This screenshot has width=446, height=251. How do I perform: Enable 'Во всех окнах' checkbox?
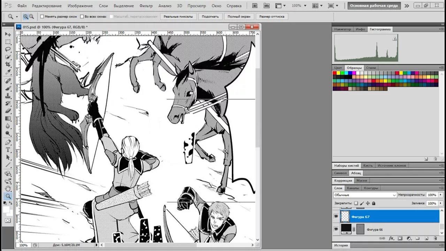point(82,16)
